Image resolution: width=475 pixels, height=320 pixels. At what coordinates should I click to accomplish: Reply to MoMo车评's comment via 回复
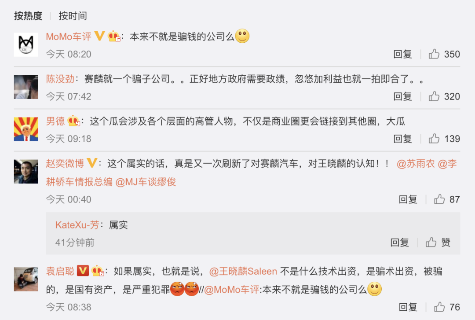[402, 54]
